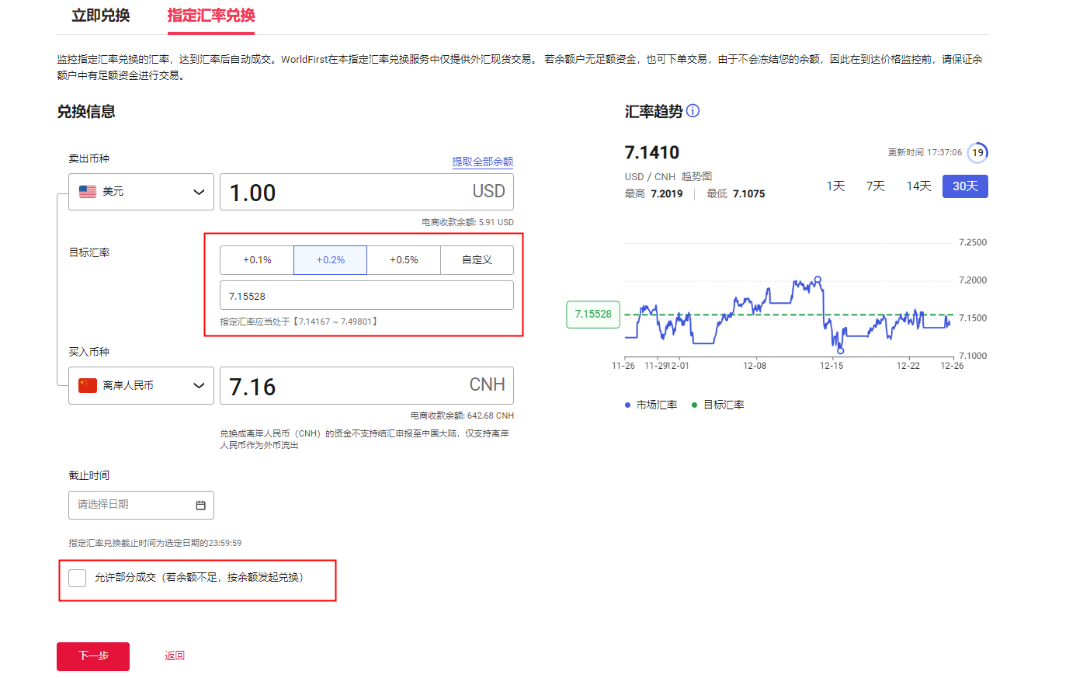Select the 指定汇率兑换 tab

pos(210,15)
